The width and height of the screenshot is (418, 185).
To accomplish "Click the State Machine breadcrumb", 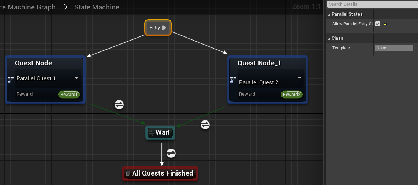I will [97, 7].
